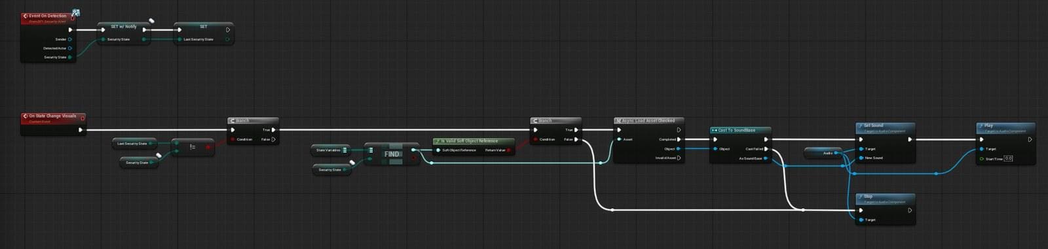Select Is Valid Soft Object Reference node title
Screen dimensions: 1048x249
[470, 141]
